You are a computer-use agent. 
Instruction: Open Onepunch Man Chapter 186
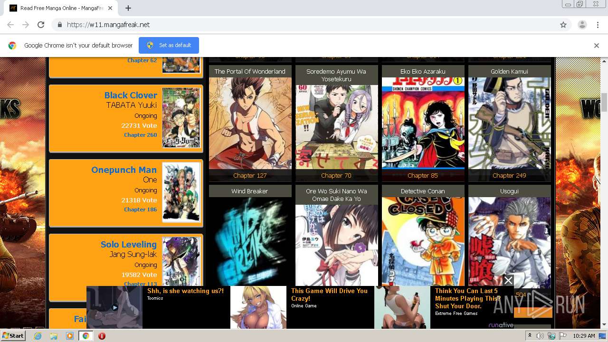pos(140,209)
